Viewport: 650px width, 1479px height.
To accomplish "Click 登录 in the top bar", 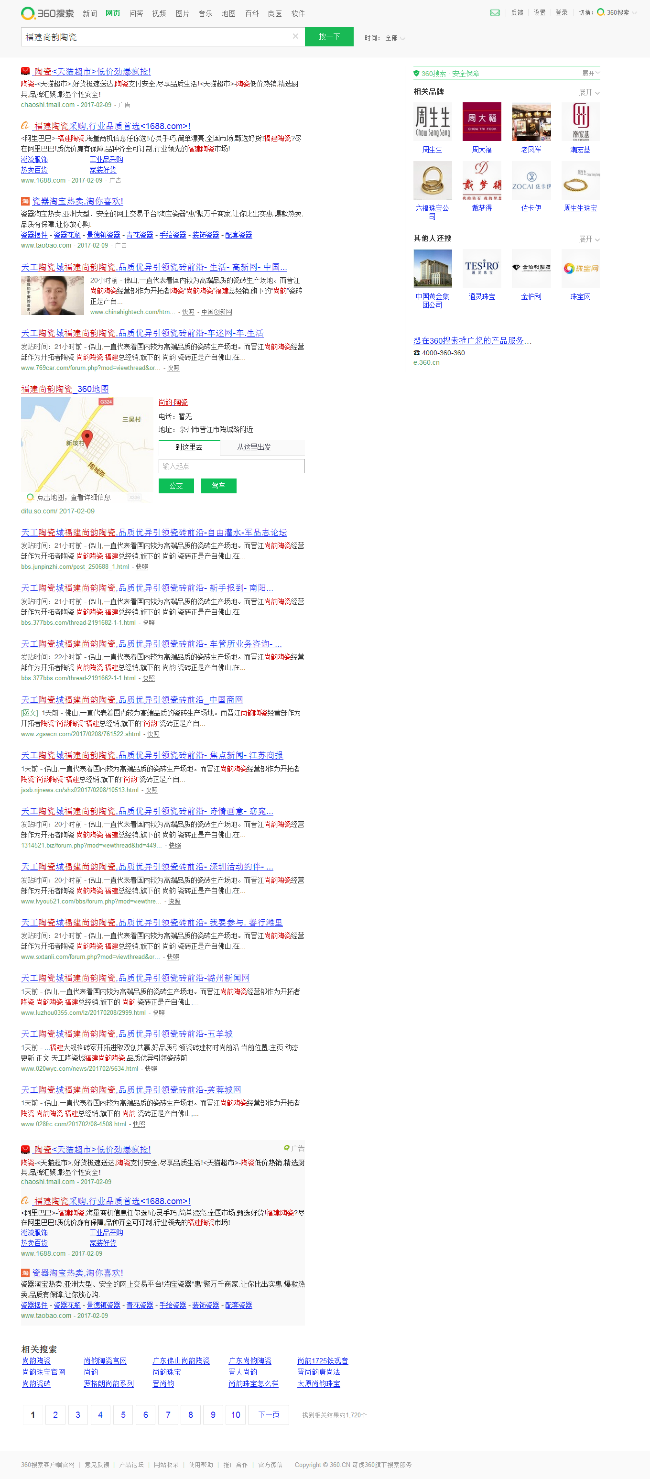I will tap(561, 12).
